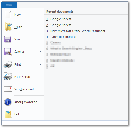This screenshot has height=128, width=131.
Task: Click the purple floppy disk Save icon
Action: click(8, 39)
